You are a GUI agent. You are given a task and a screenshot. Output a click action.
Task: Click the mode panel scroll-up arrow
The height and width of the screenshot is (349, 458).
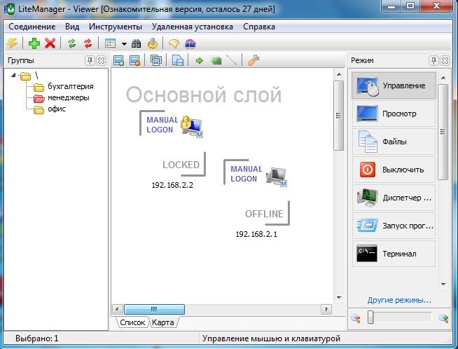[x=443, y=78]
